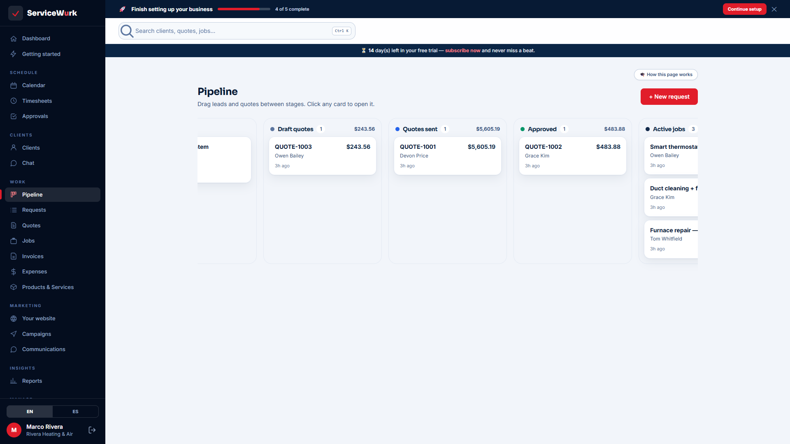
Task: Open the Requests page
Action: (53, 210)
